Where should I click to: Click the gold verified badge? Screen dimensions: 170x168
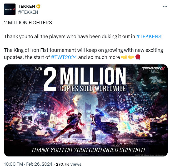(x=38, y=6)
